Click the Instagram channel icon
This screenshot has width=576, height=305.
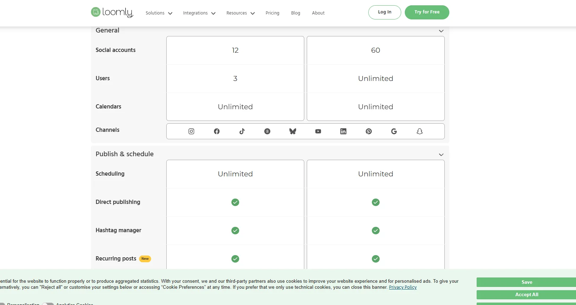[191, 131]
